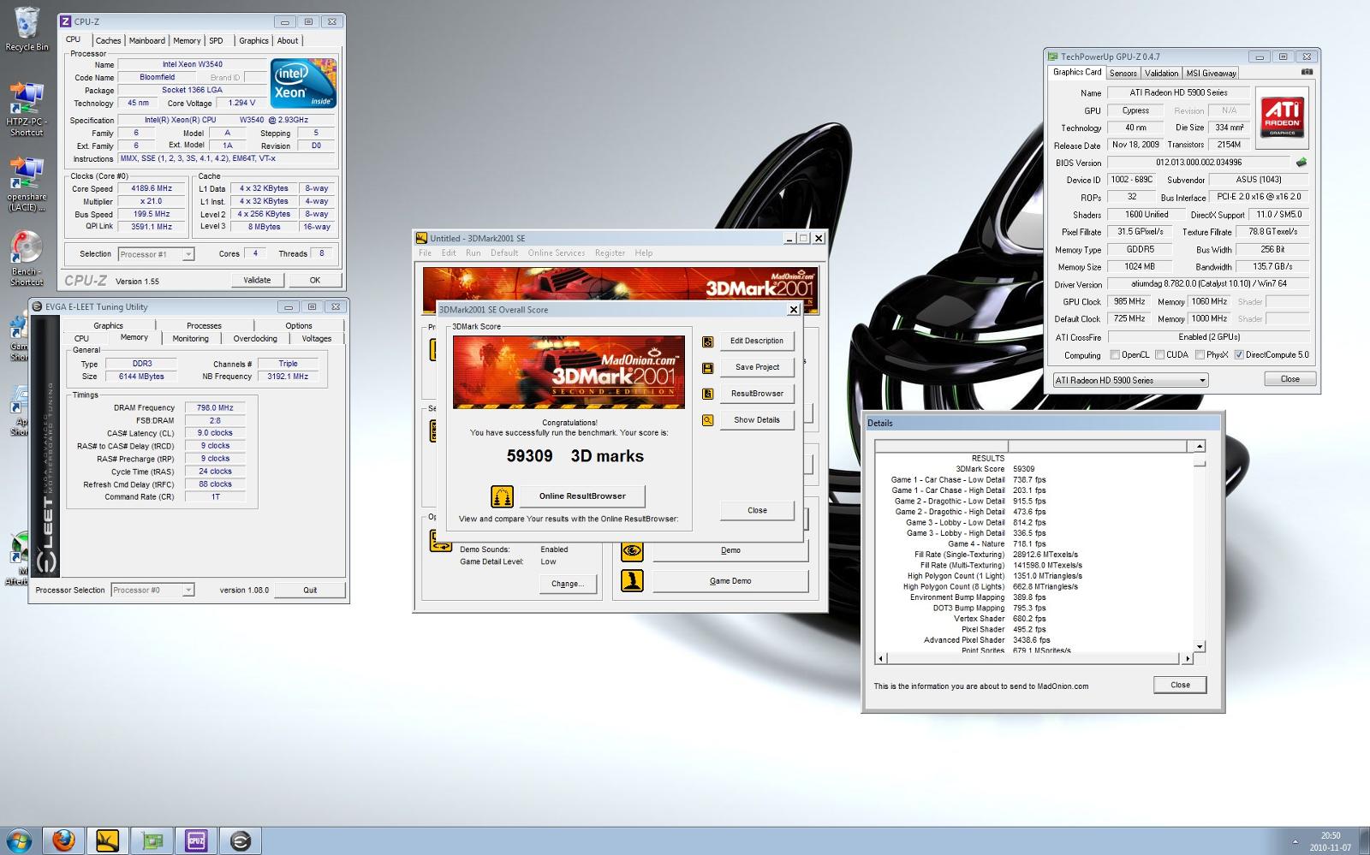The width and height of the screenshot is (1370, 855).
Task: Click the ResultBrowser icon in score dialog
Action: click(x=707, y=394)
